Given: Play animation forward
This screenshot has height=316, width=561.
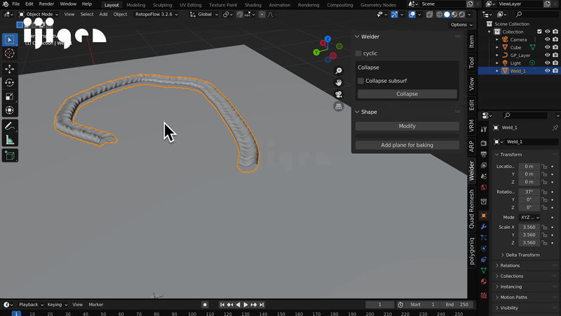Looking at the screenshot, I should 246,305.
